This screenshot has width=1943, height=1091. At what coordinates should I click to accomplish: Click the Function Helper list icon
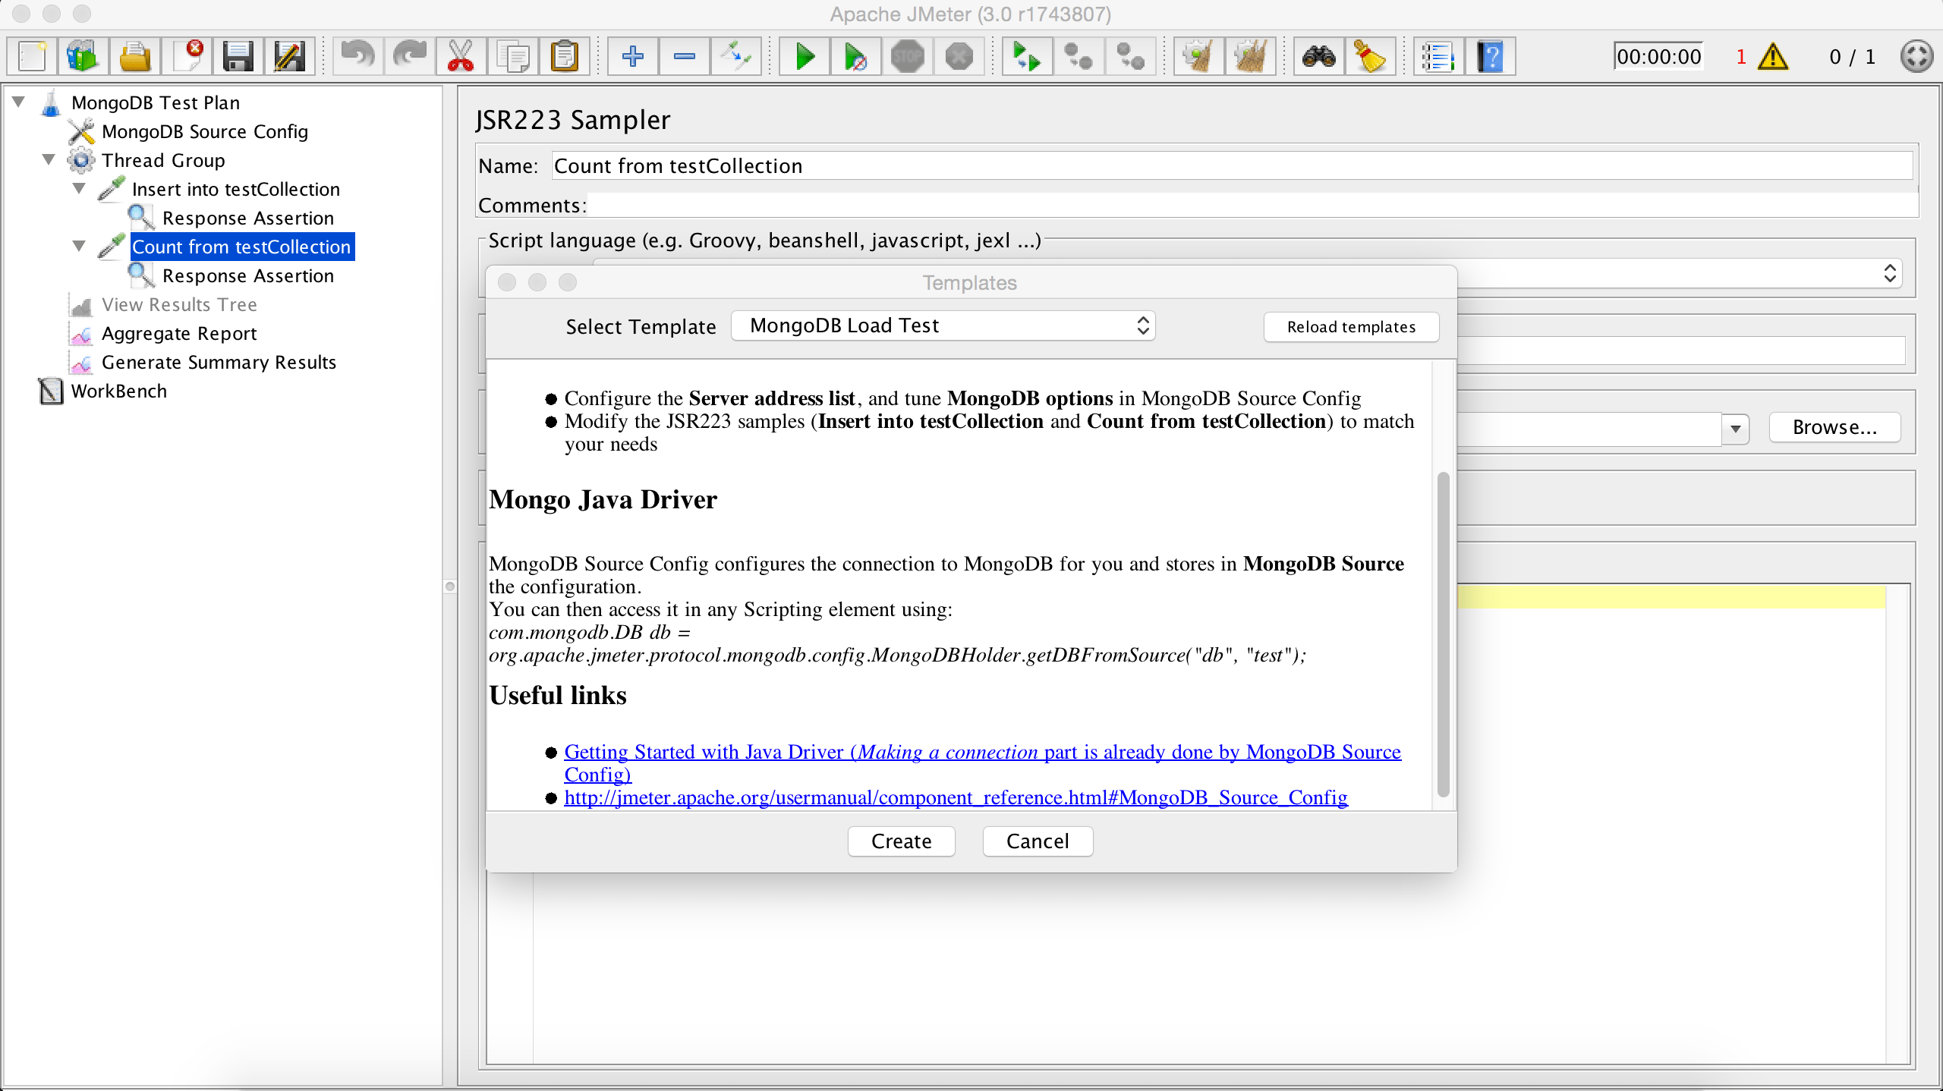1438,57
